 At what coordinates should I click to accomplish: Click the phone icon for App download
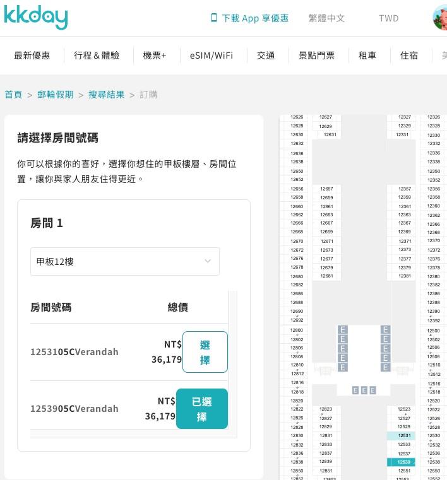coord(214,18)
